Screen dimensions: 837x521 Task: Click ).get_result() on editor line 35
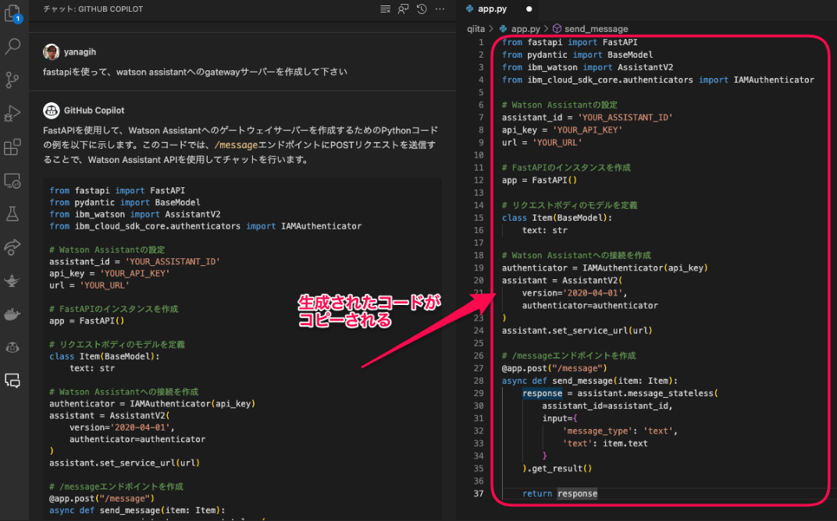[557, 469]
